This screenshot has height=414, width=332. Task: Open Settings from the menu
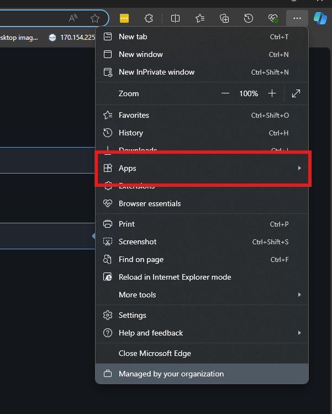202,315
